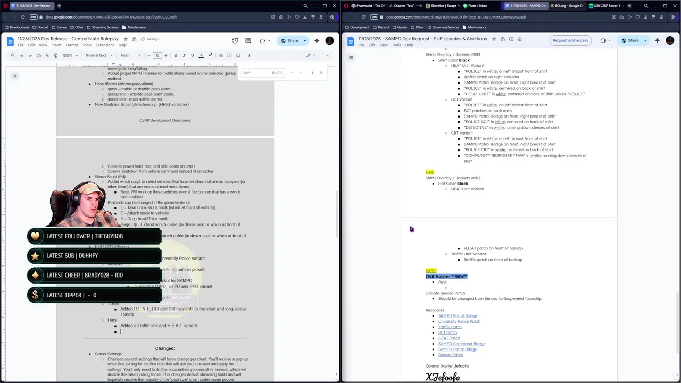
Task: Open the University Police Patch link
Action: (x=459, y=321)
